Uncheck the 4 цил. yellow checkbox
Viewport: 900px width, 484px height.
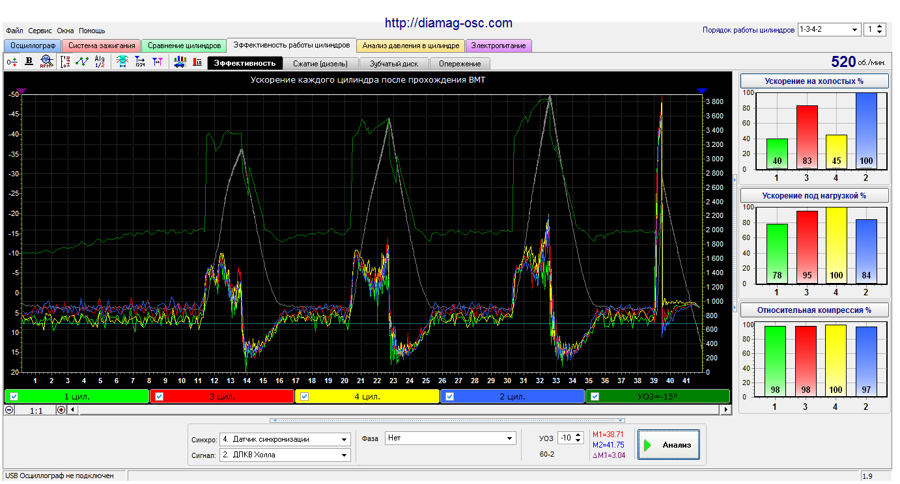click(305, 396)
